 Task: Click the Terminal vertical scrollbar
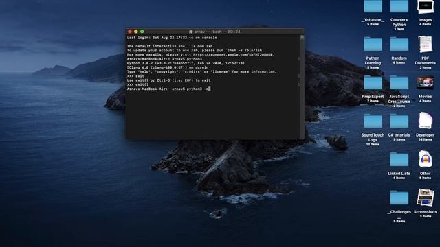(302, 86)
